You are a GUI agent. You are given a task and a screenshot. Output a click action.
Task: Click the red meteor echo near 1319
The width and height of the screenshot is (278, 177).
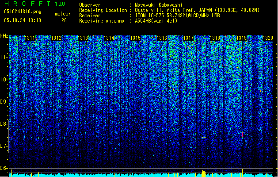(x=242, y=135)
